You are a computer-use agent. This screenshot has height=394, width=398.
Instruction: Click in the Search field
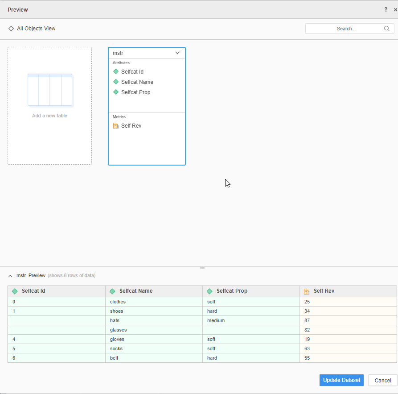[x=349, y=29]
